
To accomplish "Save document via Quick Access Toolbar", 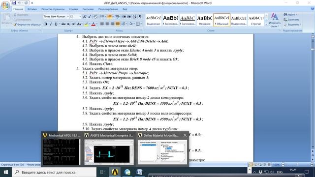I will tap(14, 3).
